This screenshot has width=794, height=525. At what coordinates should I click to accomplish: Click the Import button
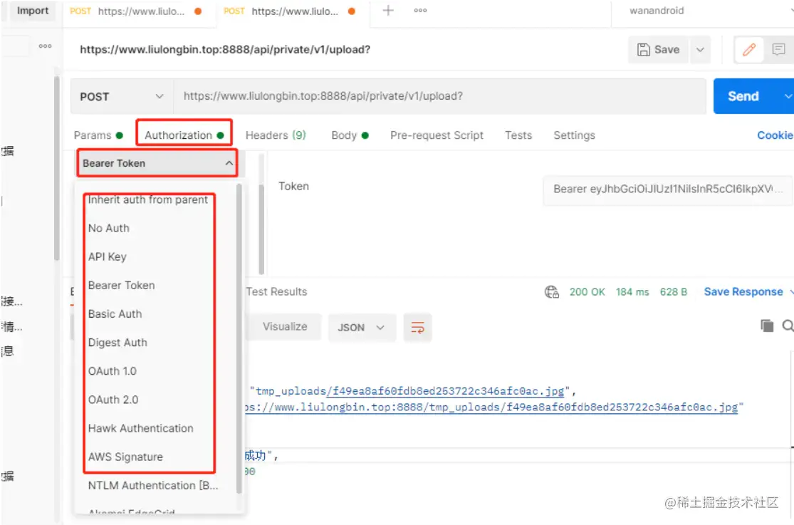33,11
